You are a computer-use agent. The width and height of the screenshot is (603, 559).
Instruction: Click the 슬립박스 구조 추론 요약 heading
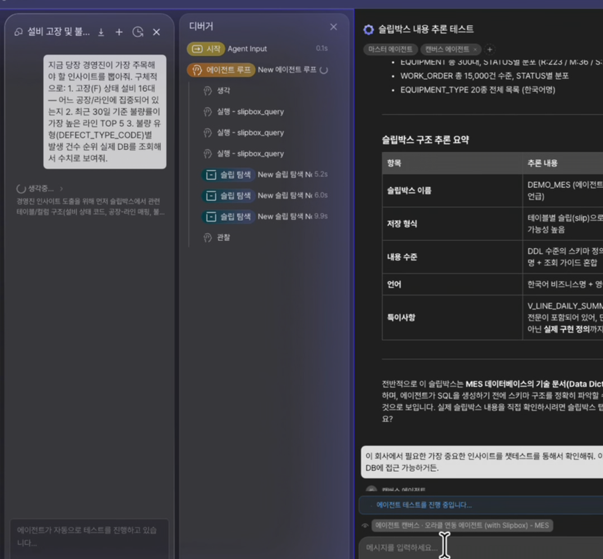click(425, 140)
